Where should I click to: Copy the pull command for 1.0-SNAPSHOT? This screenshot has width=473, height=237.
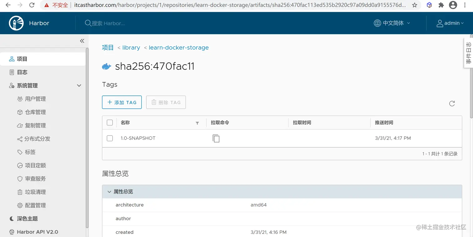click(216, 138)
